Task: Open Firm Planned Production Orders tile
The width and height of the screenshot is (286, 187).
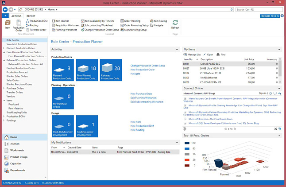Action: coord(87,70)
